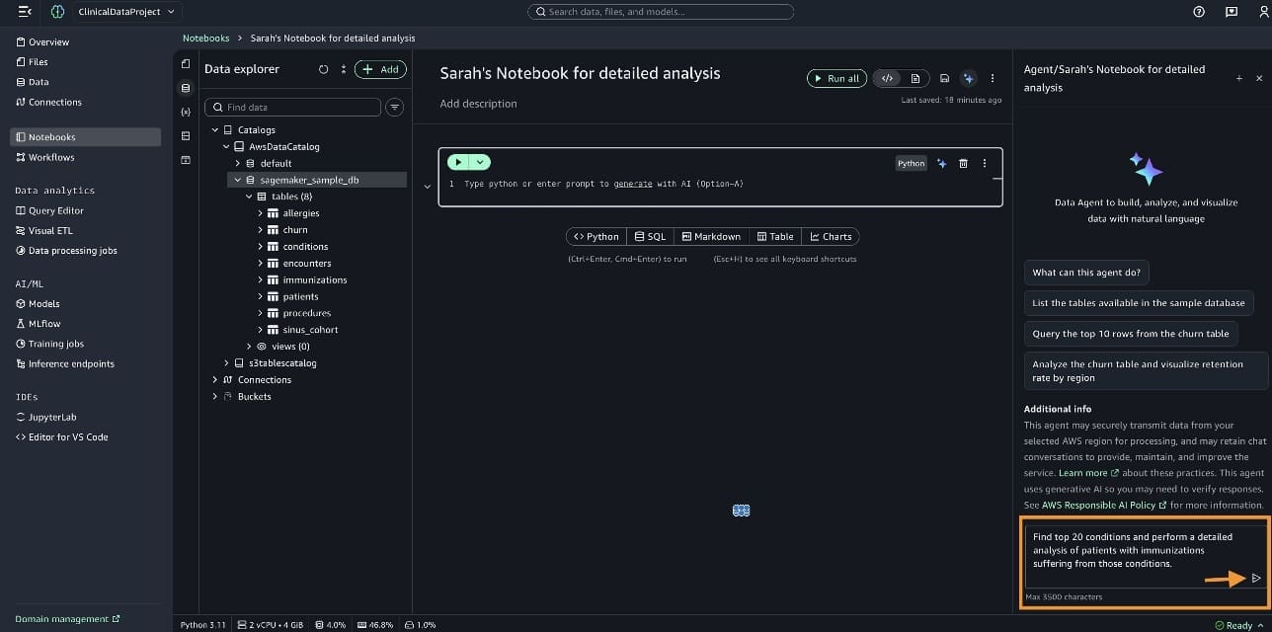The width and height of the screenshot is (1272, 632).
Task: Open the variables icon in left strip
Action: (186, 112)
